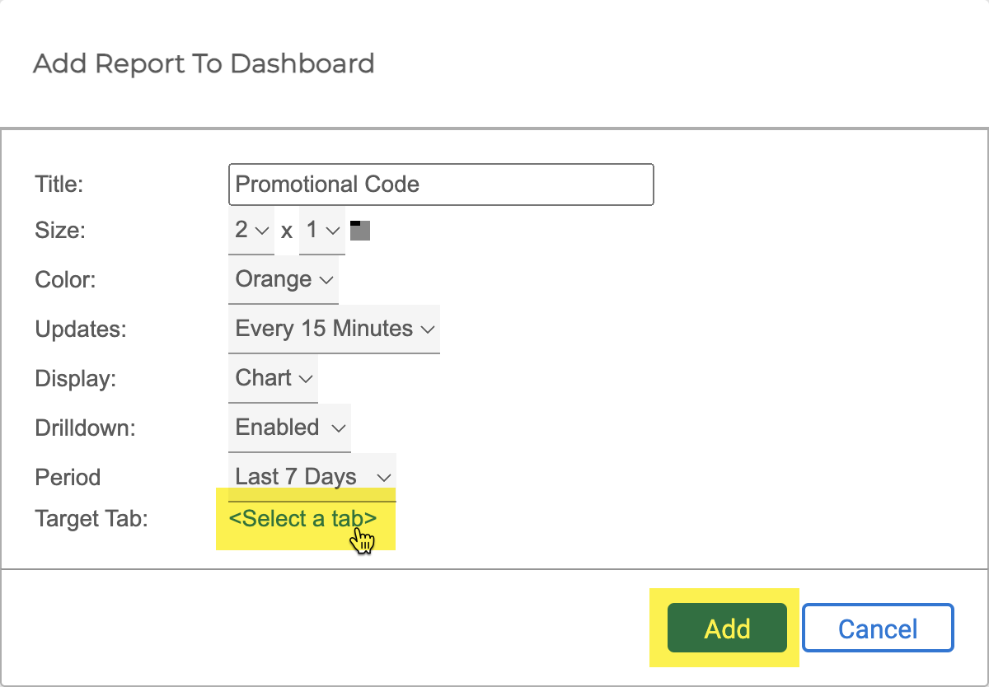
Task: Click the "Title:" field label
Action: click(59, 185)
